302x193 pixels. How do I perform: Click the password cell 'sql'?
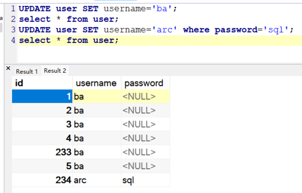click(x=146, y=180)
